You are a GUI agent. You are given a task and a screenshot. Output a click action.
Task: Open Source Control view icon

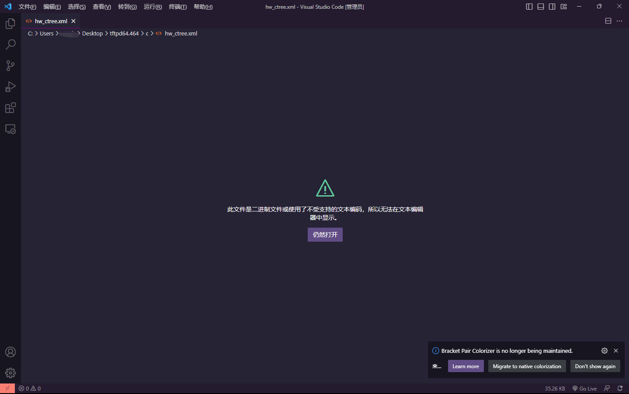(x=10, y=66)
